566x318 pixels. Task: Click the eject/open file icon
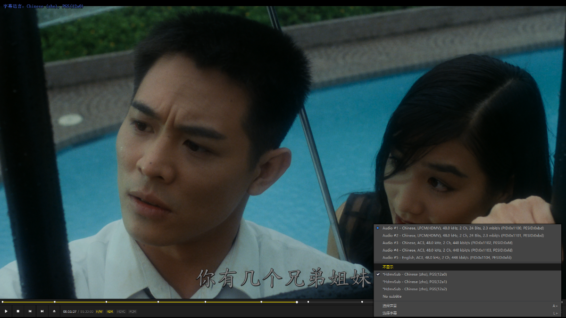click(54, 311)
